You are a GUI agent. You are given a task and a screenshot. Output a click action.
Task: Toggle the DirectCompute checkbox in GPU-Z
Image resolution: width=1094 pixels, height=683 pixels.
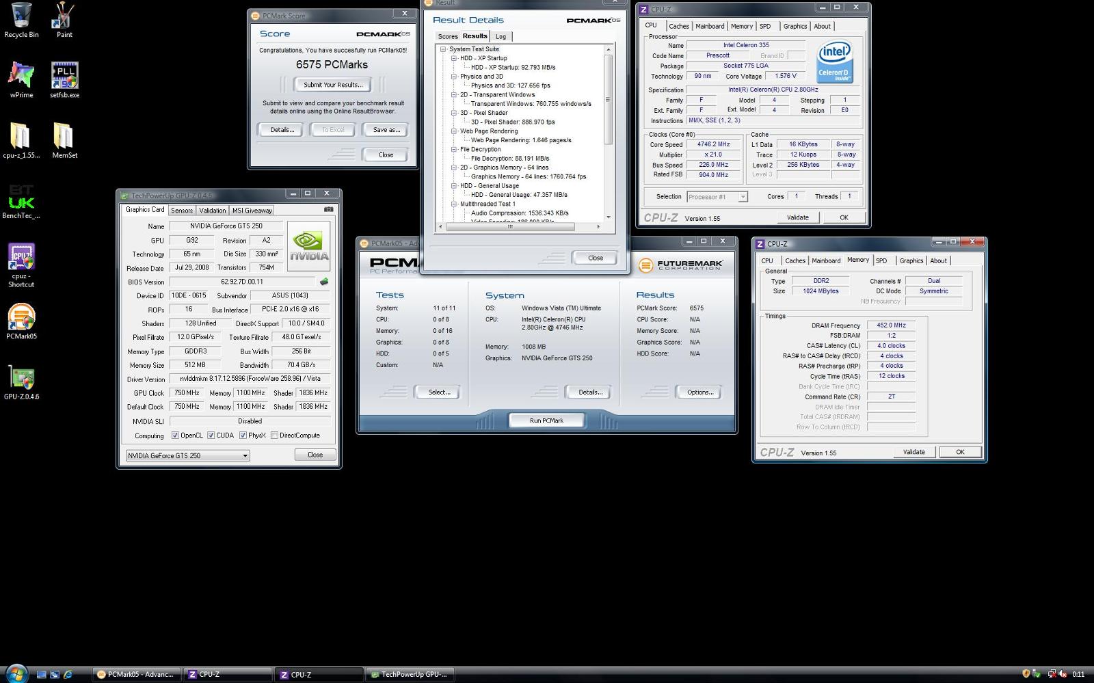pyautogui.click(x=274, y=436)
